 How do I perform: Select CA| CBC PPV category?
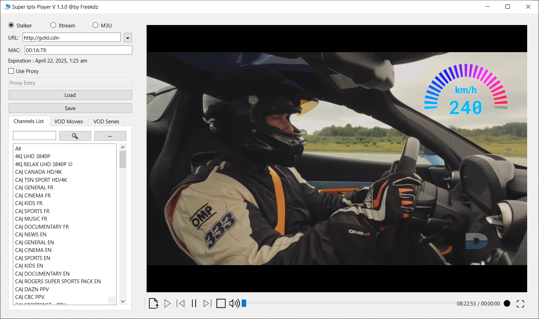(64, 297)
